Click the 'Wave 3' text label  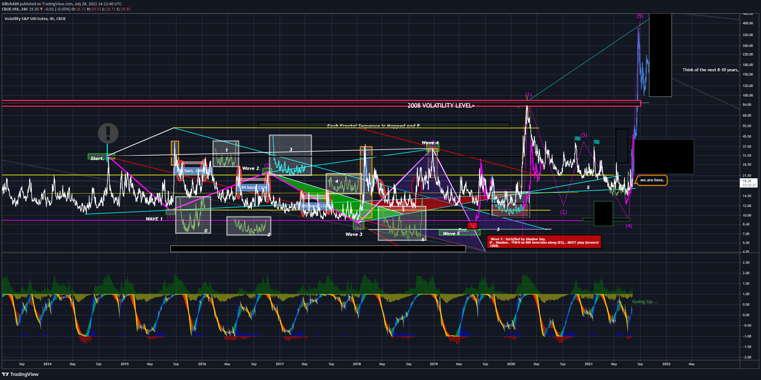click(x=354, y=234)
